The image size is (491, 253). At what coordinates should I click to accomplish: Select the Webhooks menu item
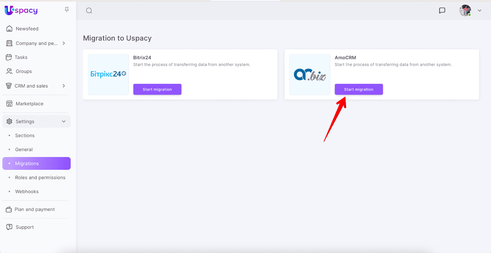pos(27,192)
